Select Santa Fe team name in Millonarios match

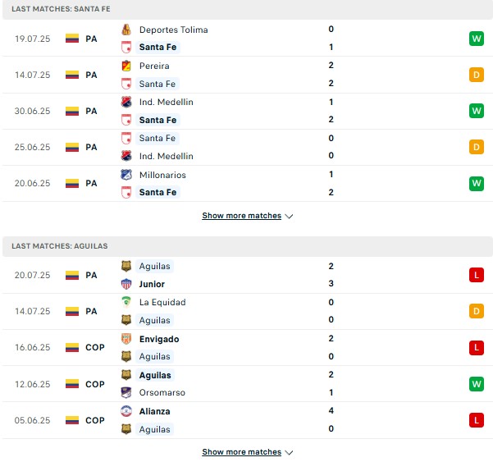(157, 192)
